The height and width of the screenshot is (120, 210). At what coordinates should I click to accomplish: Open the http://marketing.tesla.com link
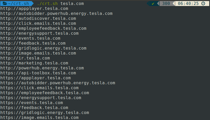pos(34,63)
